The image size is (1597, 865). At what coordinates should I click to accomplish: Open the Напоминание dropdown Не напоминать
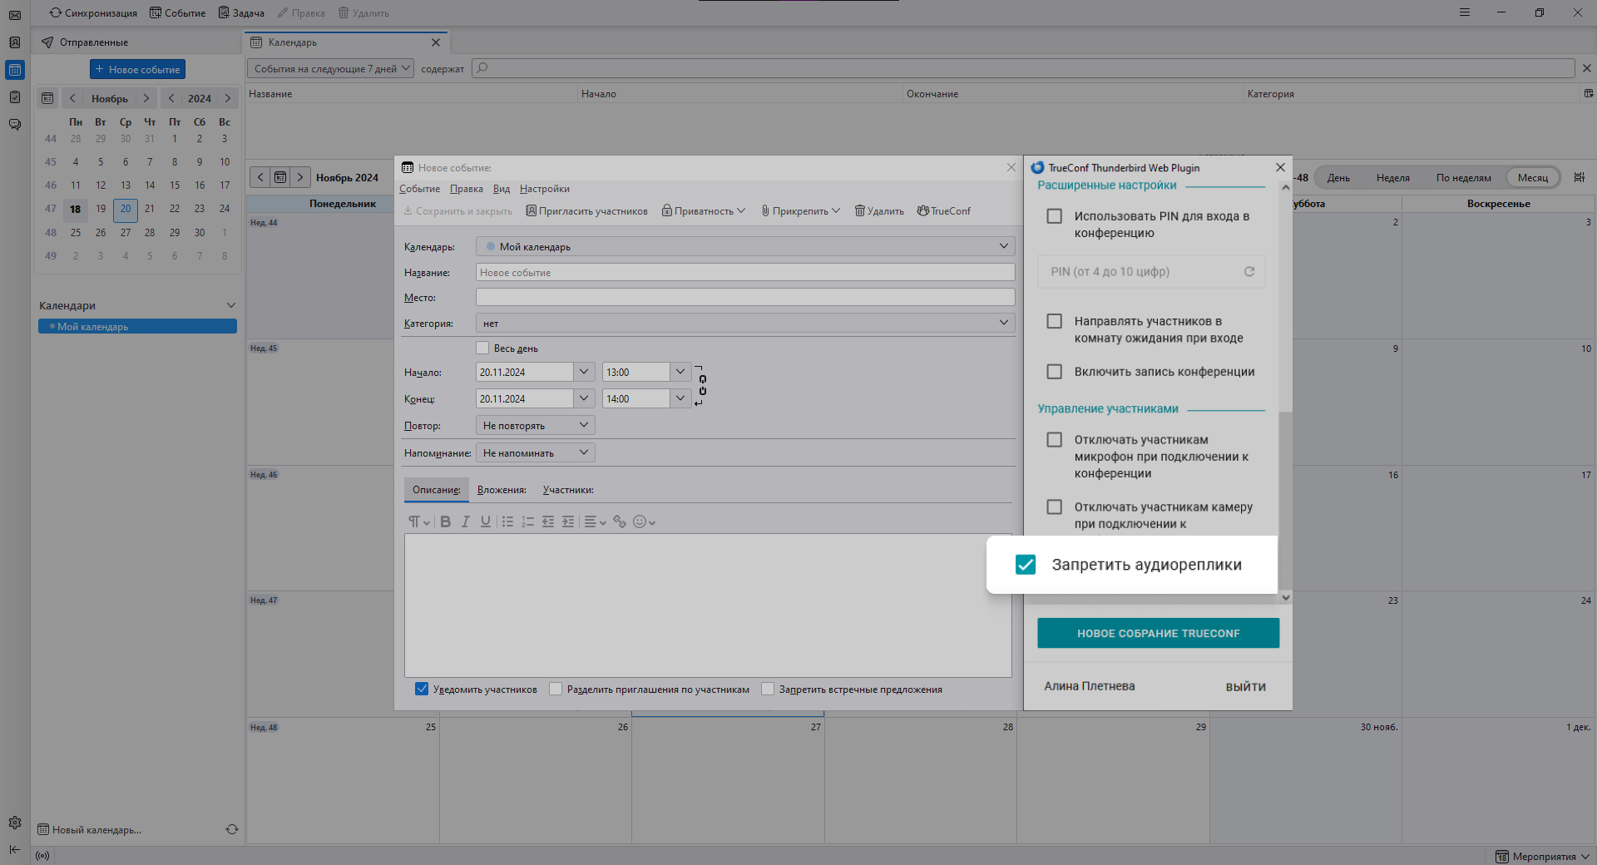pyautogui.click(x=536, y=452)
